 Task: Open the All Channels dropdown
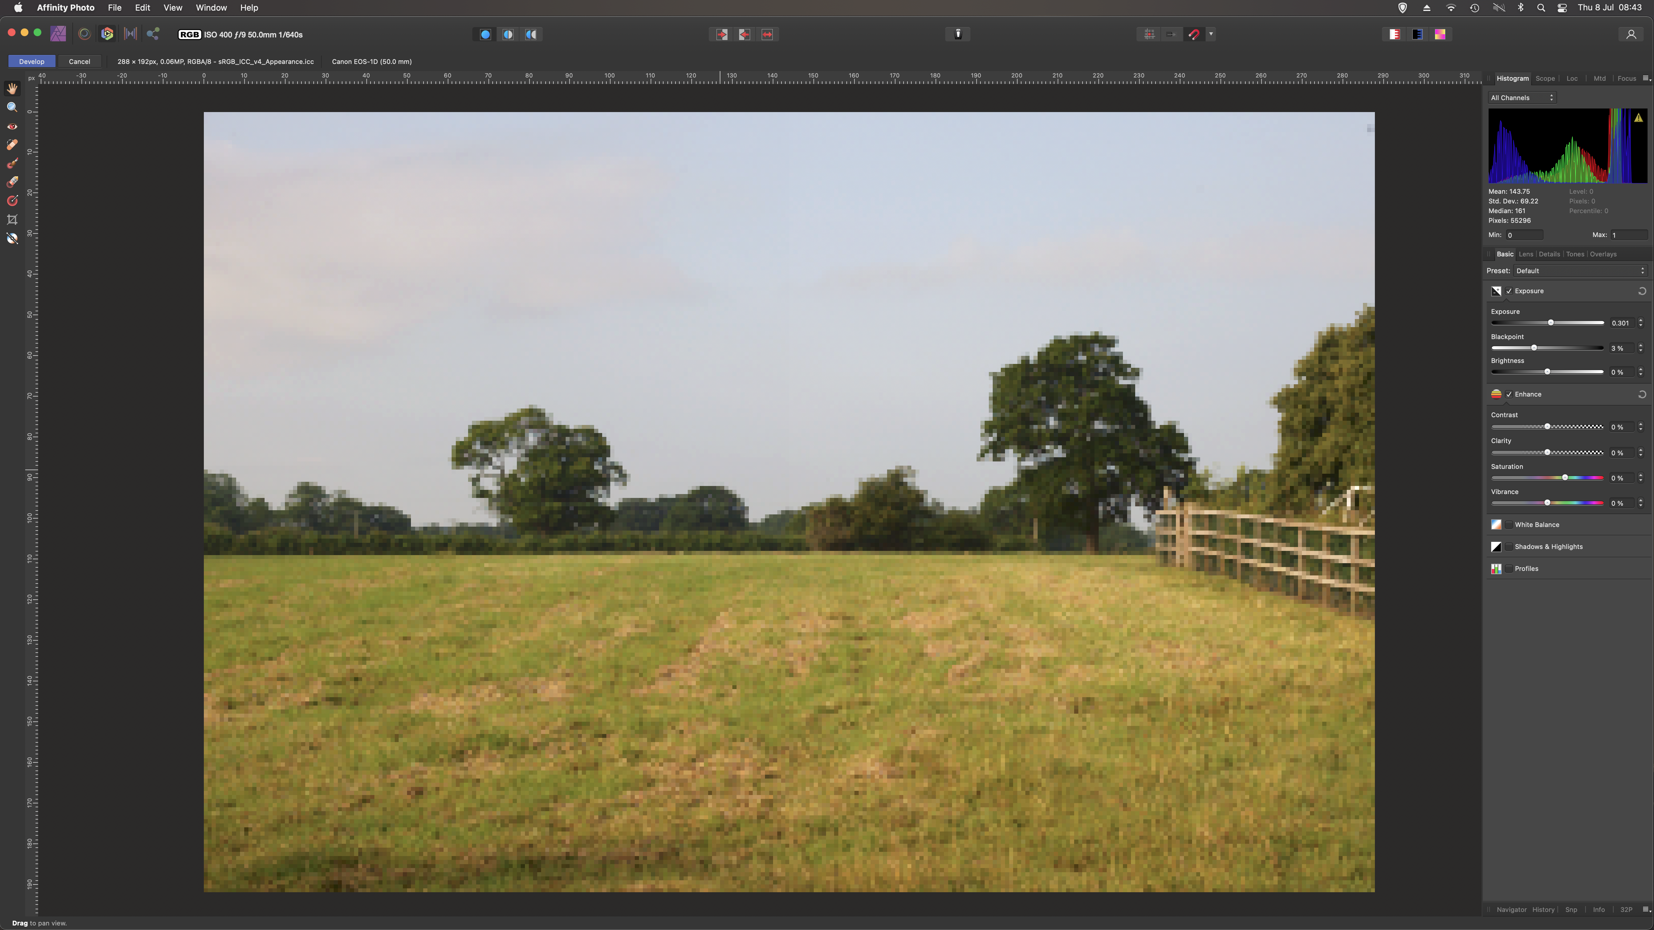pyautogui.click(x=1522, y=98)
